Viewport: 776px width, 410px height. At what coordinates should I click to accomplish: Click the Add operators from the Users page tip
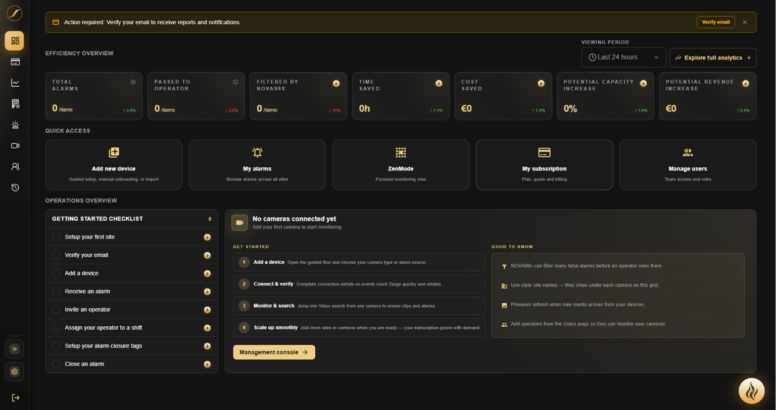618,324
